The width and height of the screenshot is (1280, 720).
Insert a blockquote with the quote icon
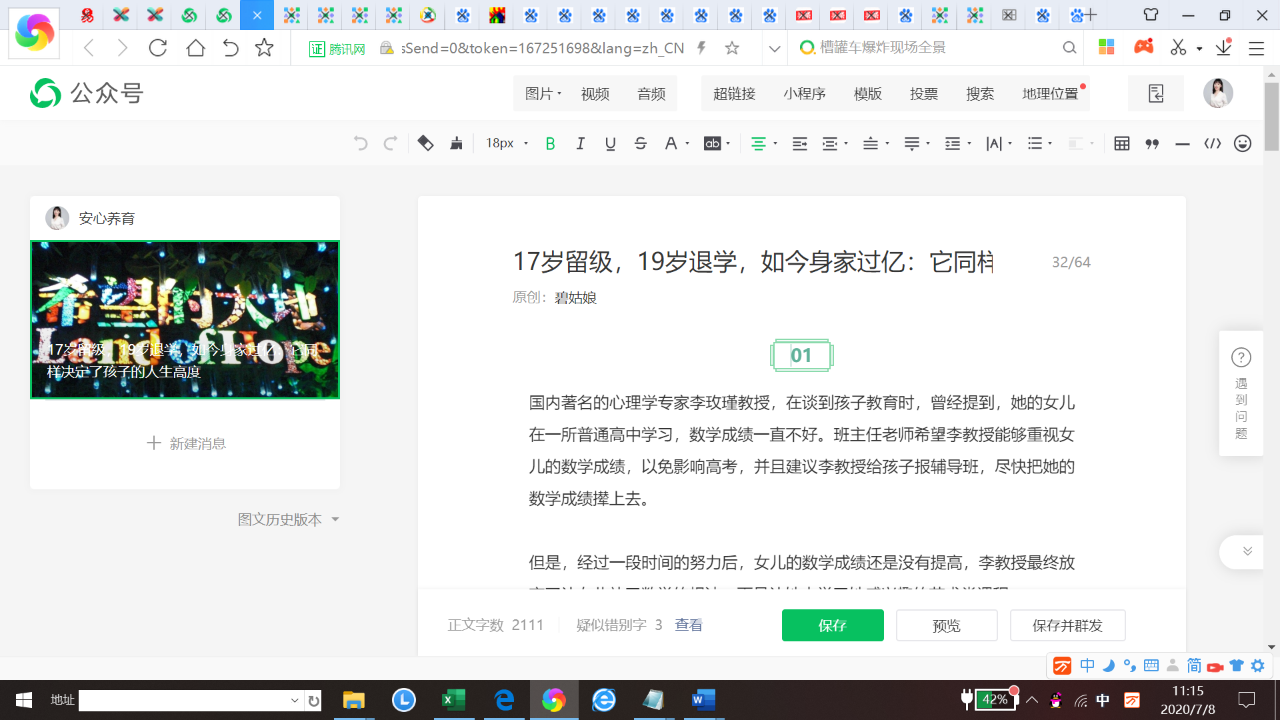pyautogui.click(x=1152, y=143)
